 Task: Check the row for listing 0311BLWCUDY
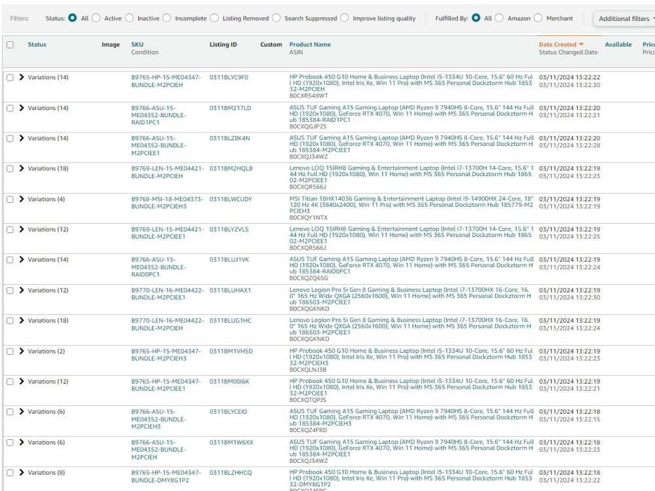tap(10, 199)
